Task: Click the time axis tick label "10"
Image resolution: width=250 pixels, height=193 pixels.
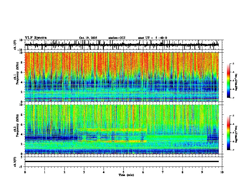Action: click(x=222, y=172)
